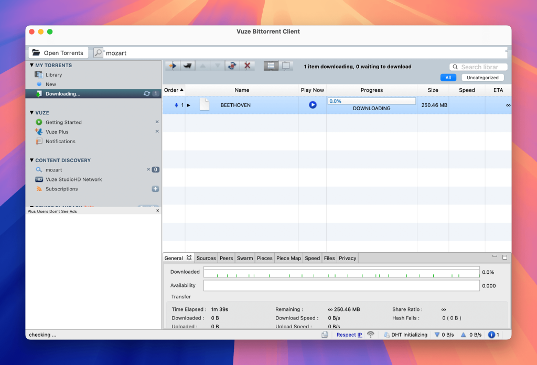The width and height of the screenshot is (537, 365).
Task: Click the upload speed 0 B/s indicator
Action: coord(471,335)
